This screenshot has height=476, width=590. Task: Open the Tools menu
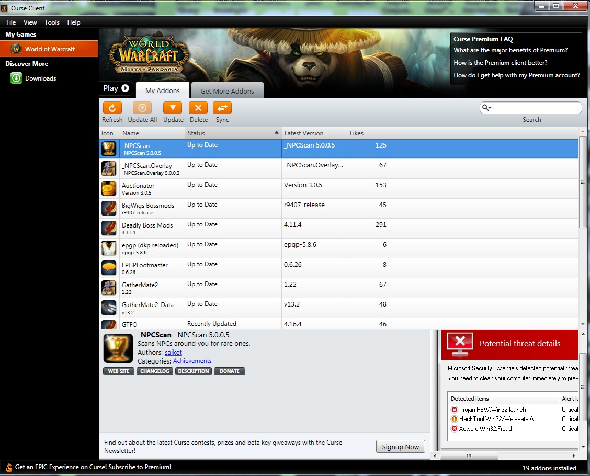[52, 22]
